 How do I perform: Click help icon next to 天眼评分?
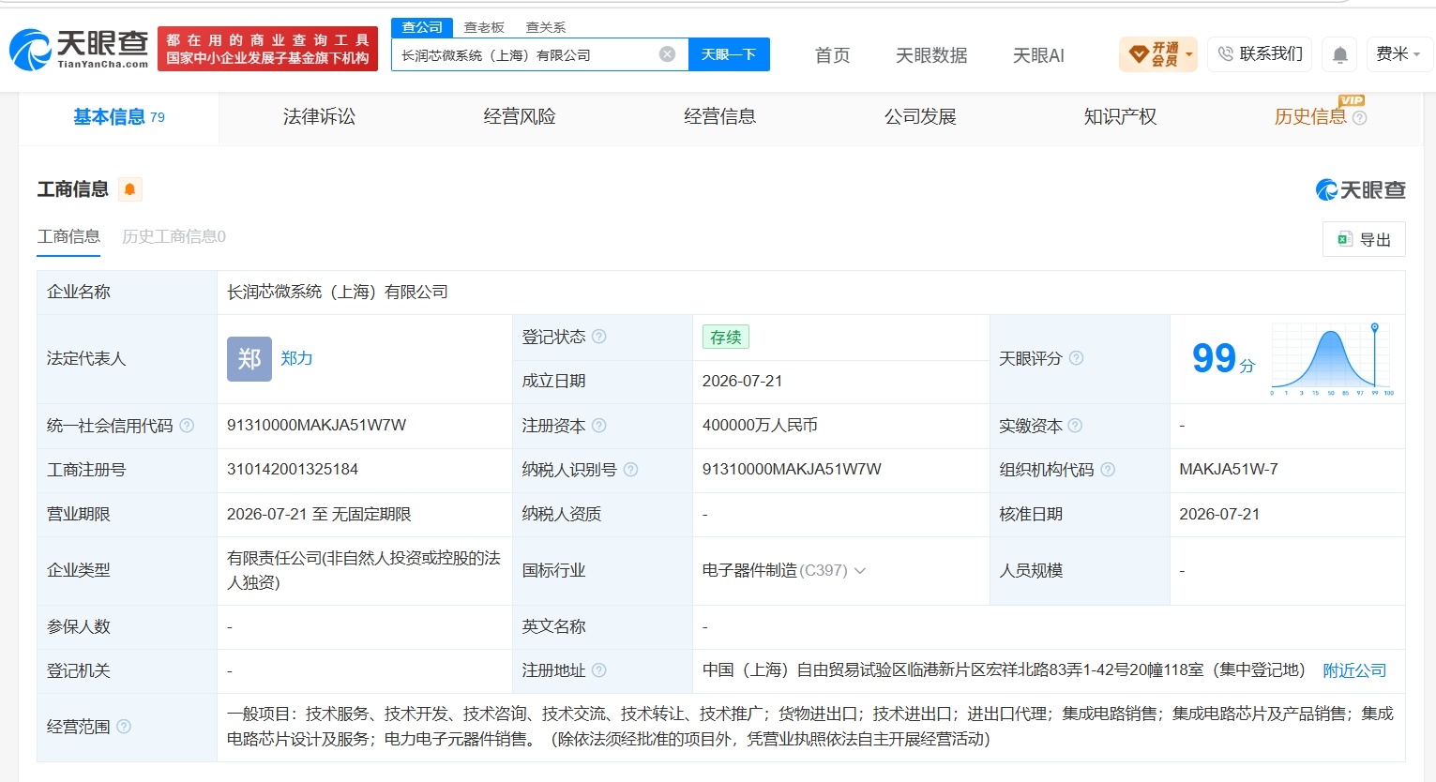(x=1076, y=358)
